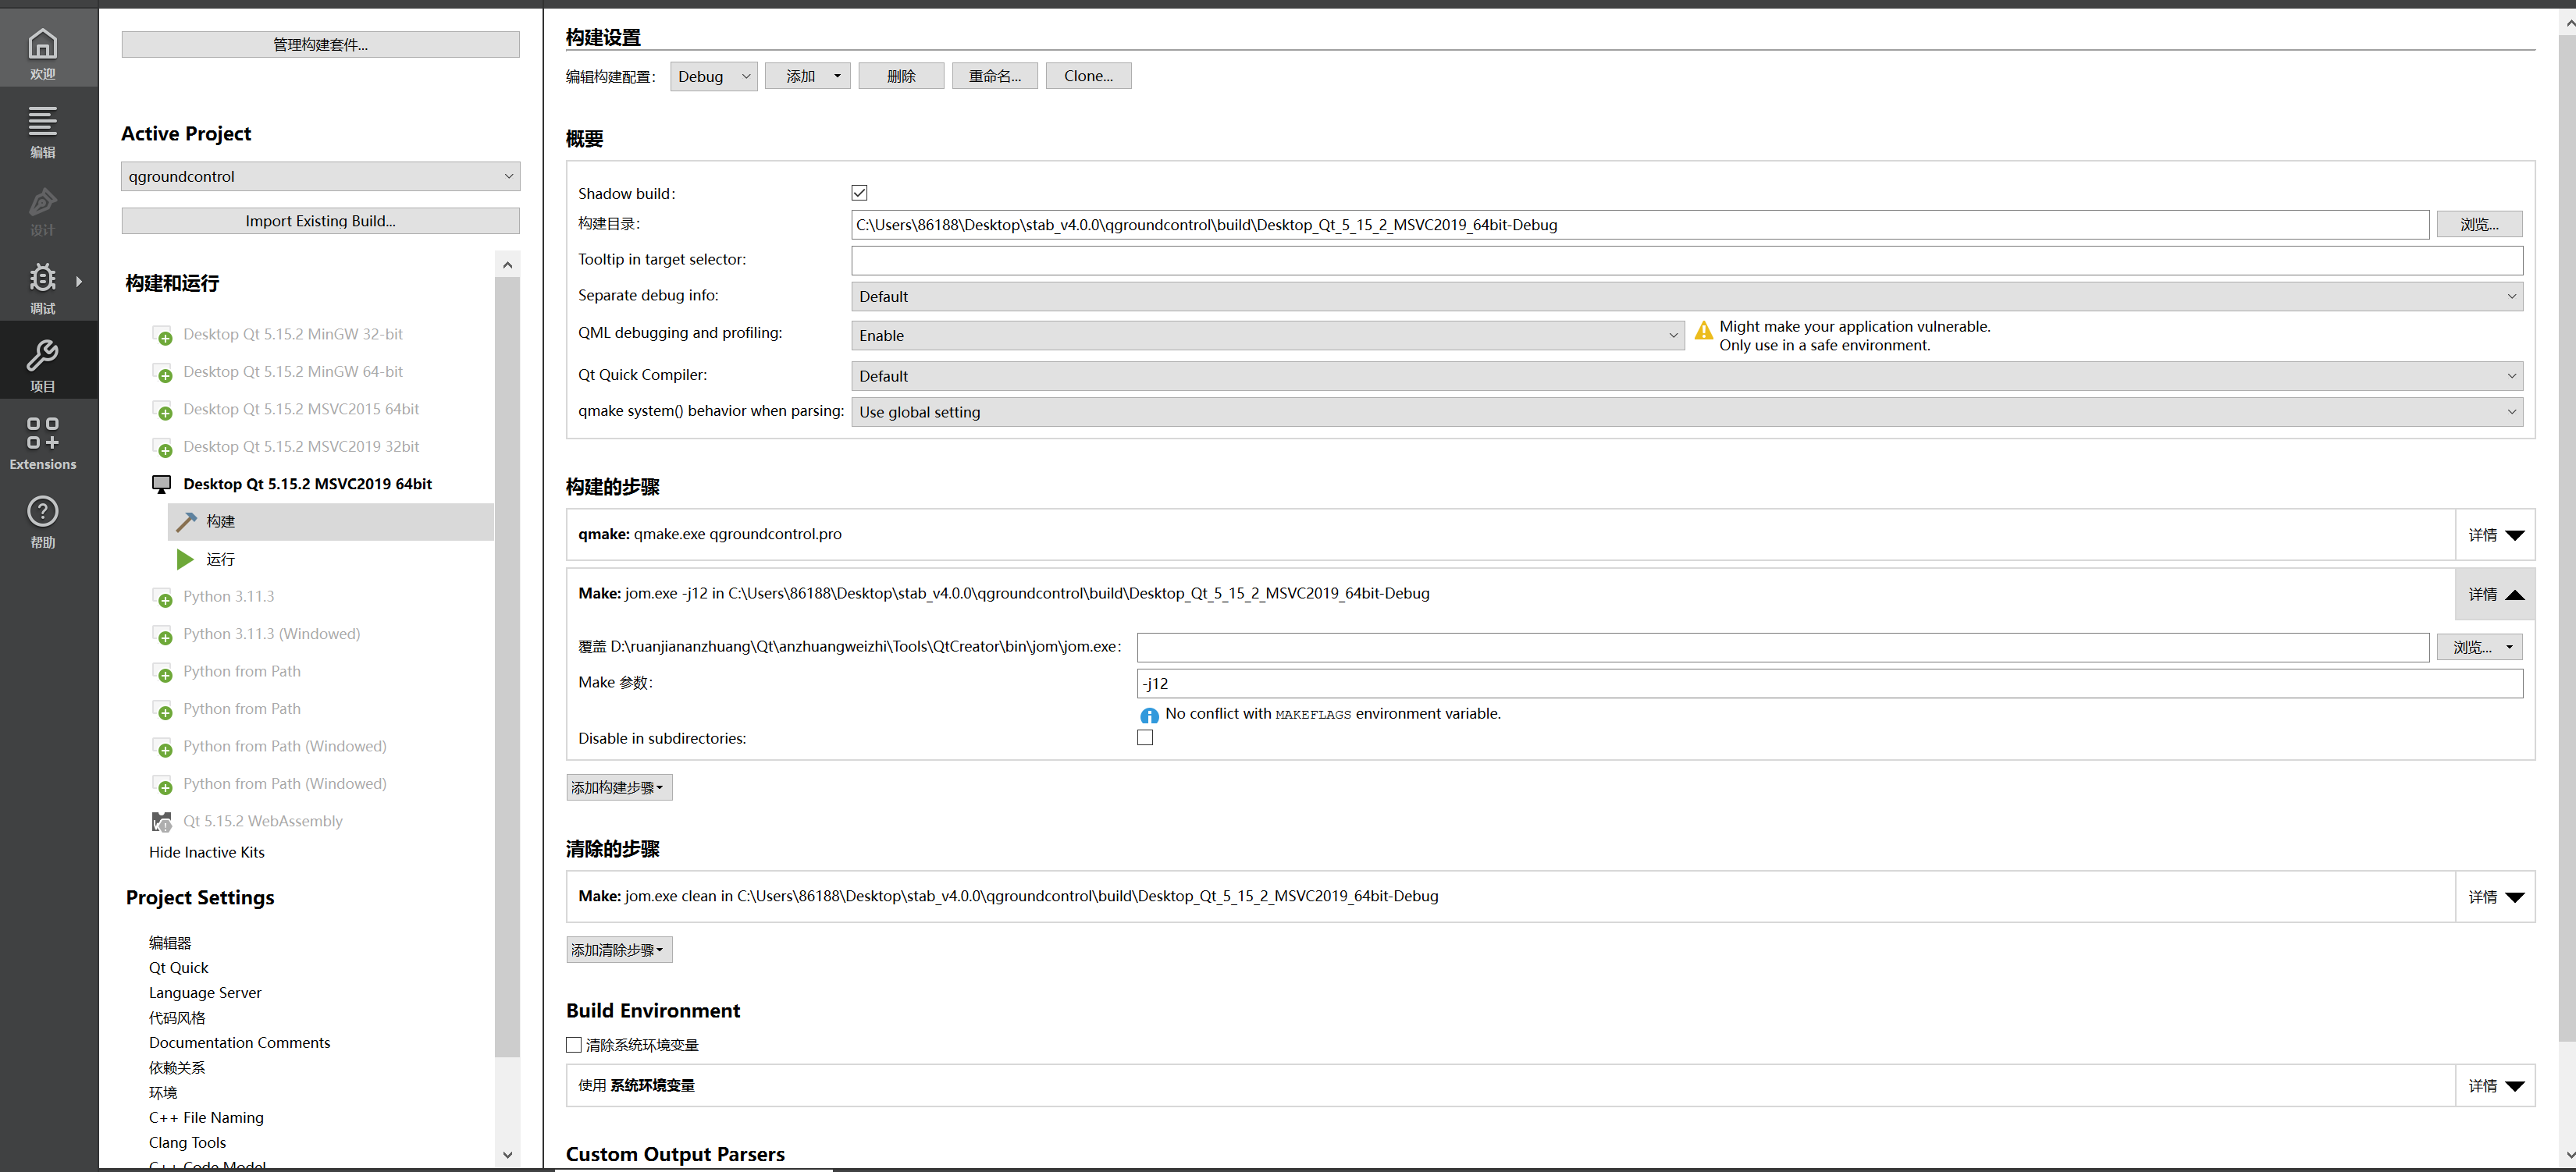Open the Welcome (欢迎) mode icon

tap(42, 45)
